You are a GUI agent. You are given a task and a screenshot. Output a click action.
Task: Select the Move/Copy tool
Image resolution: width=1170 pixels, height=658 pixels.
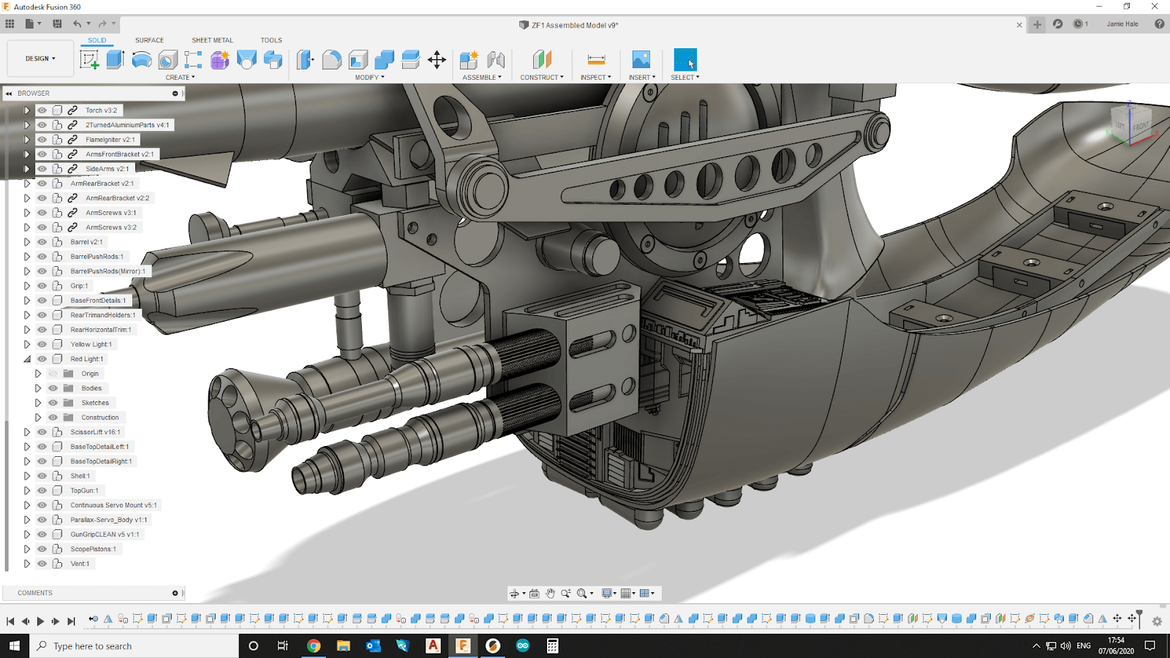[x=437, y=60]
